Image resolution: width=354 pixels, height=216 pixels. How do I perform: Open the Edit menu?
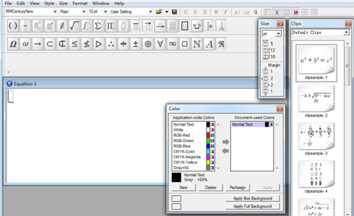tap(20, 3)
